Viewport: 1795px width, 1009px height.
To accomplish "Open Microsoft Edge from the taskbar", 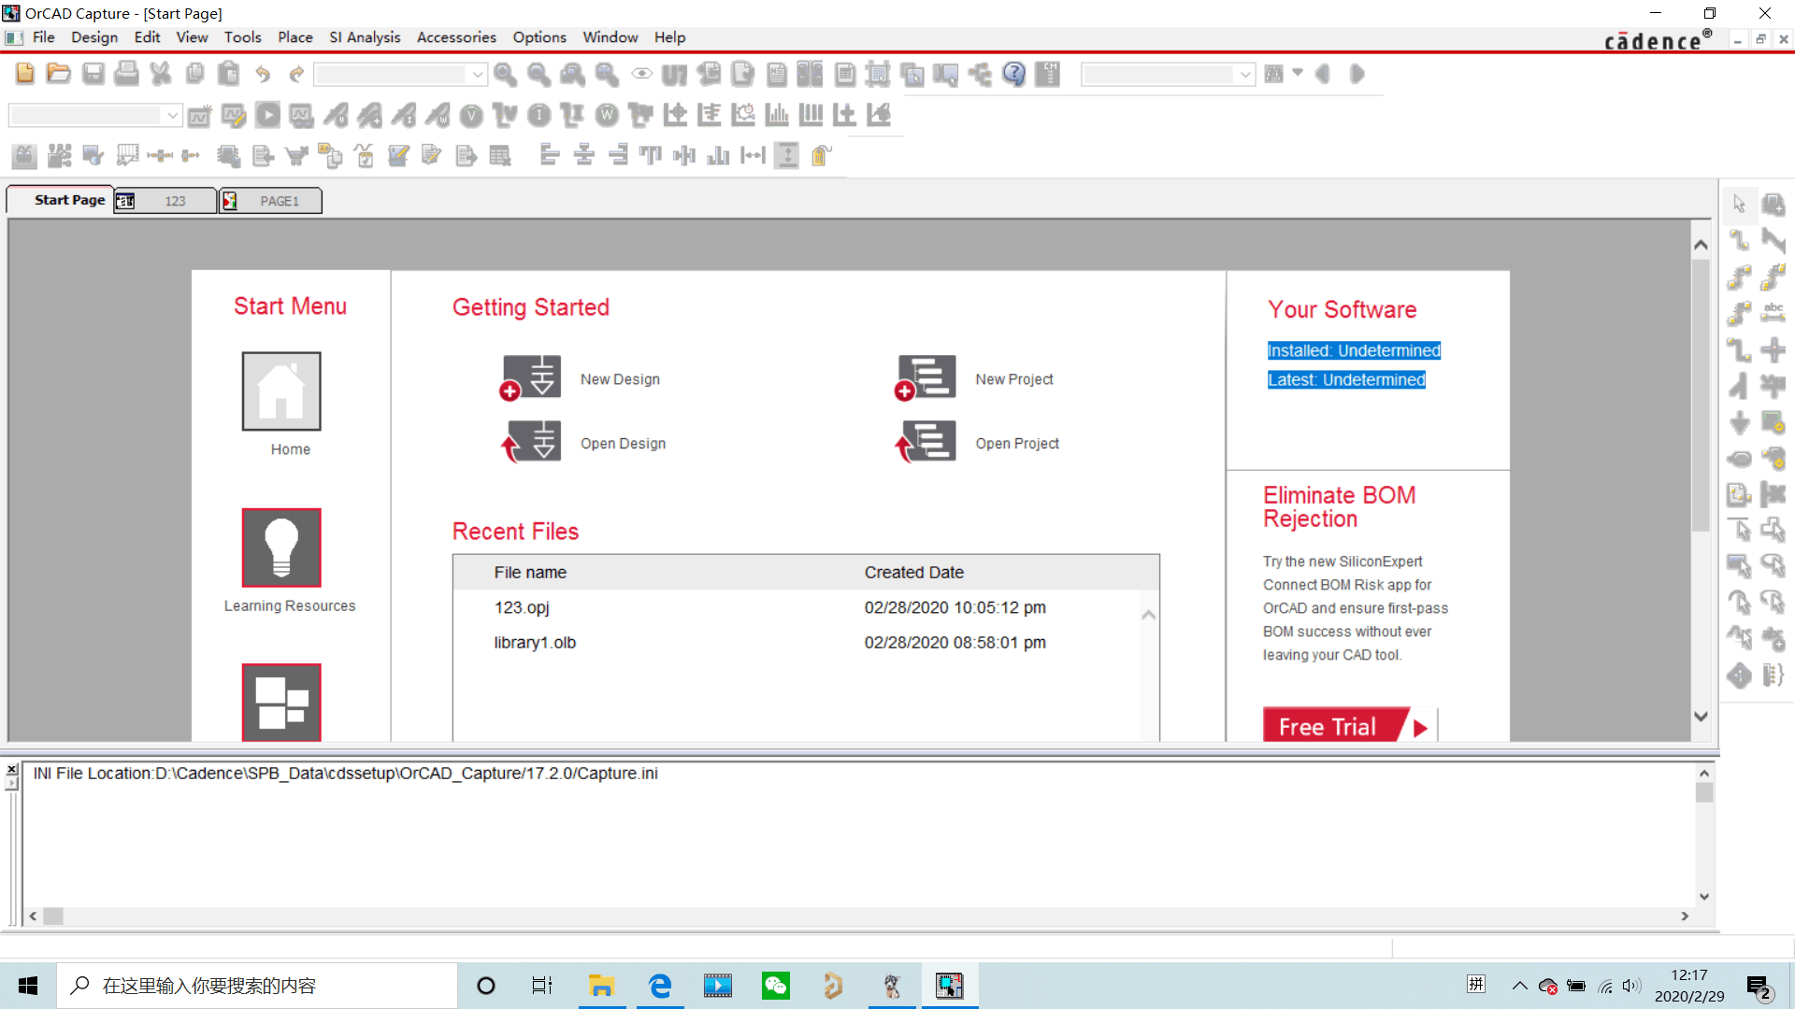I will tap(660, 986).
